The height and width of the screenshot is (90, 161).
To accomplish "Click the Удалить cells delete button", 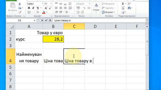I will point(108,8).
